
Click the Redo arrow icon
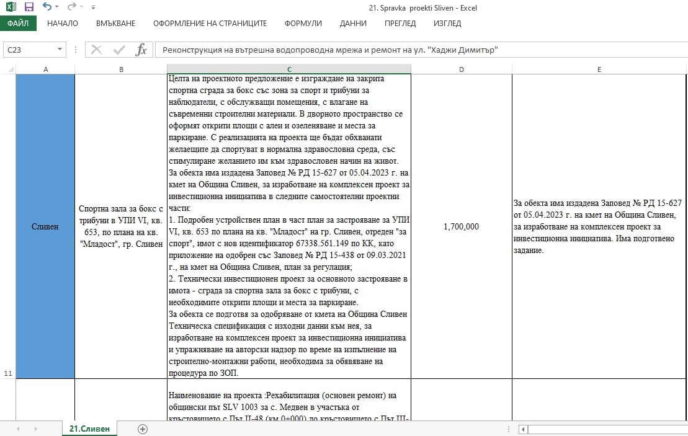coord(71,7)
